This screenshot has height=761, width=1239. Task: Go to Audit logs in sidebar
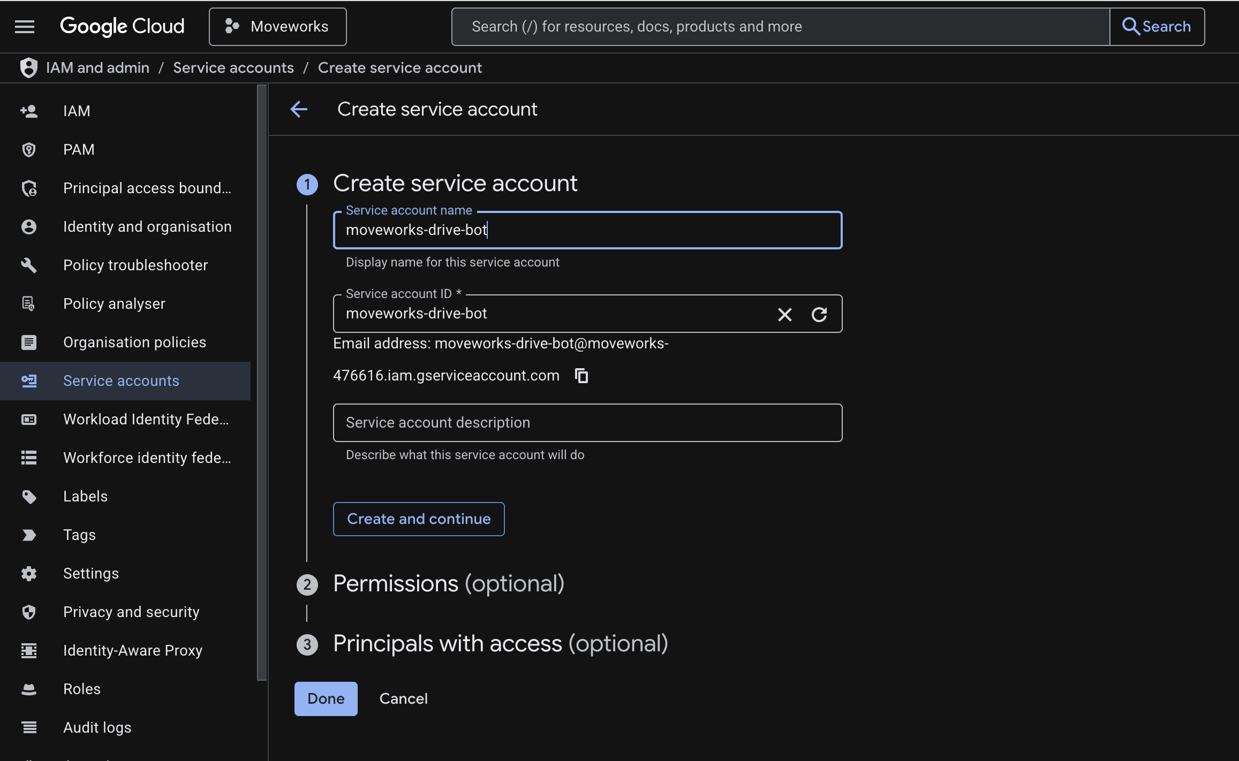(97, 727)
